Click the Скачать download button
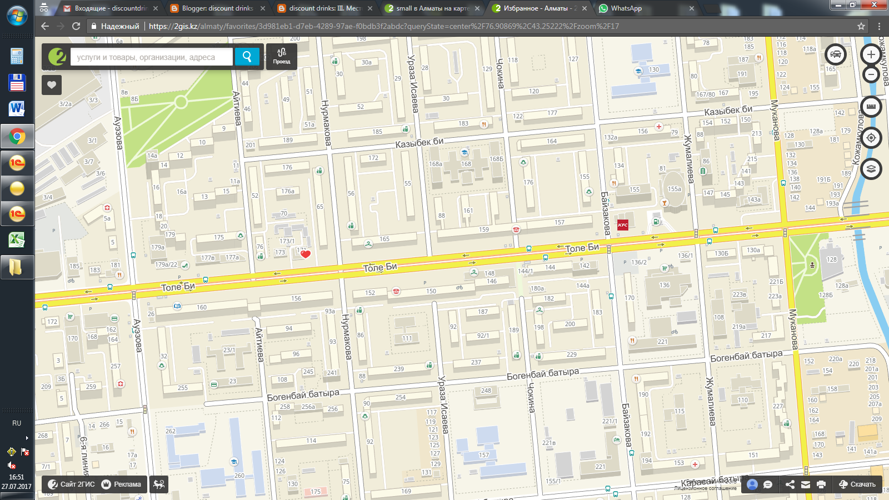 (857, 484)
